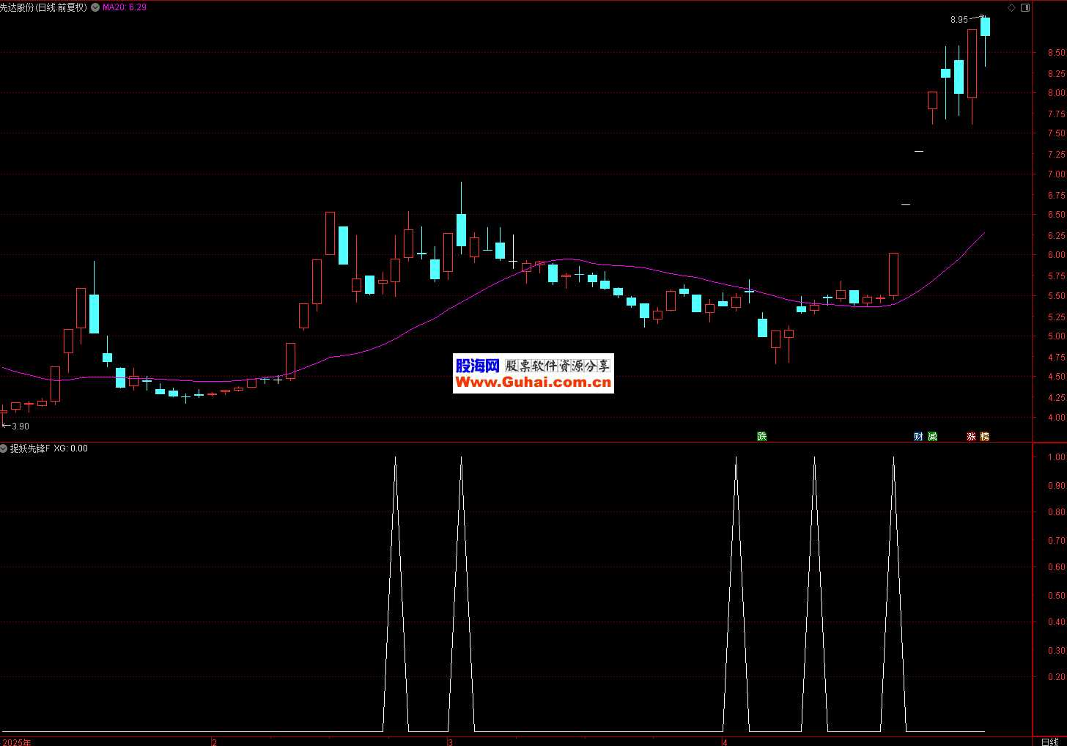Click the 8.50 price axis value

point(1057,53)
